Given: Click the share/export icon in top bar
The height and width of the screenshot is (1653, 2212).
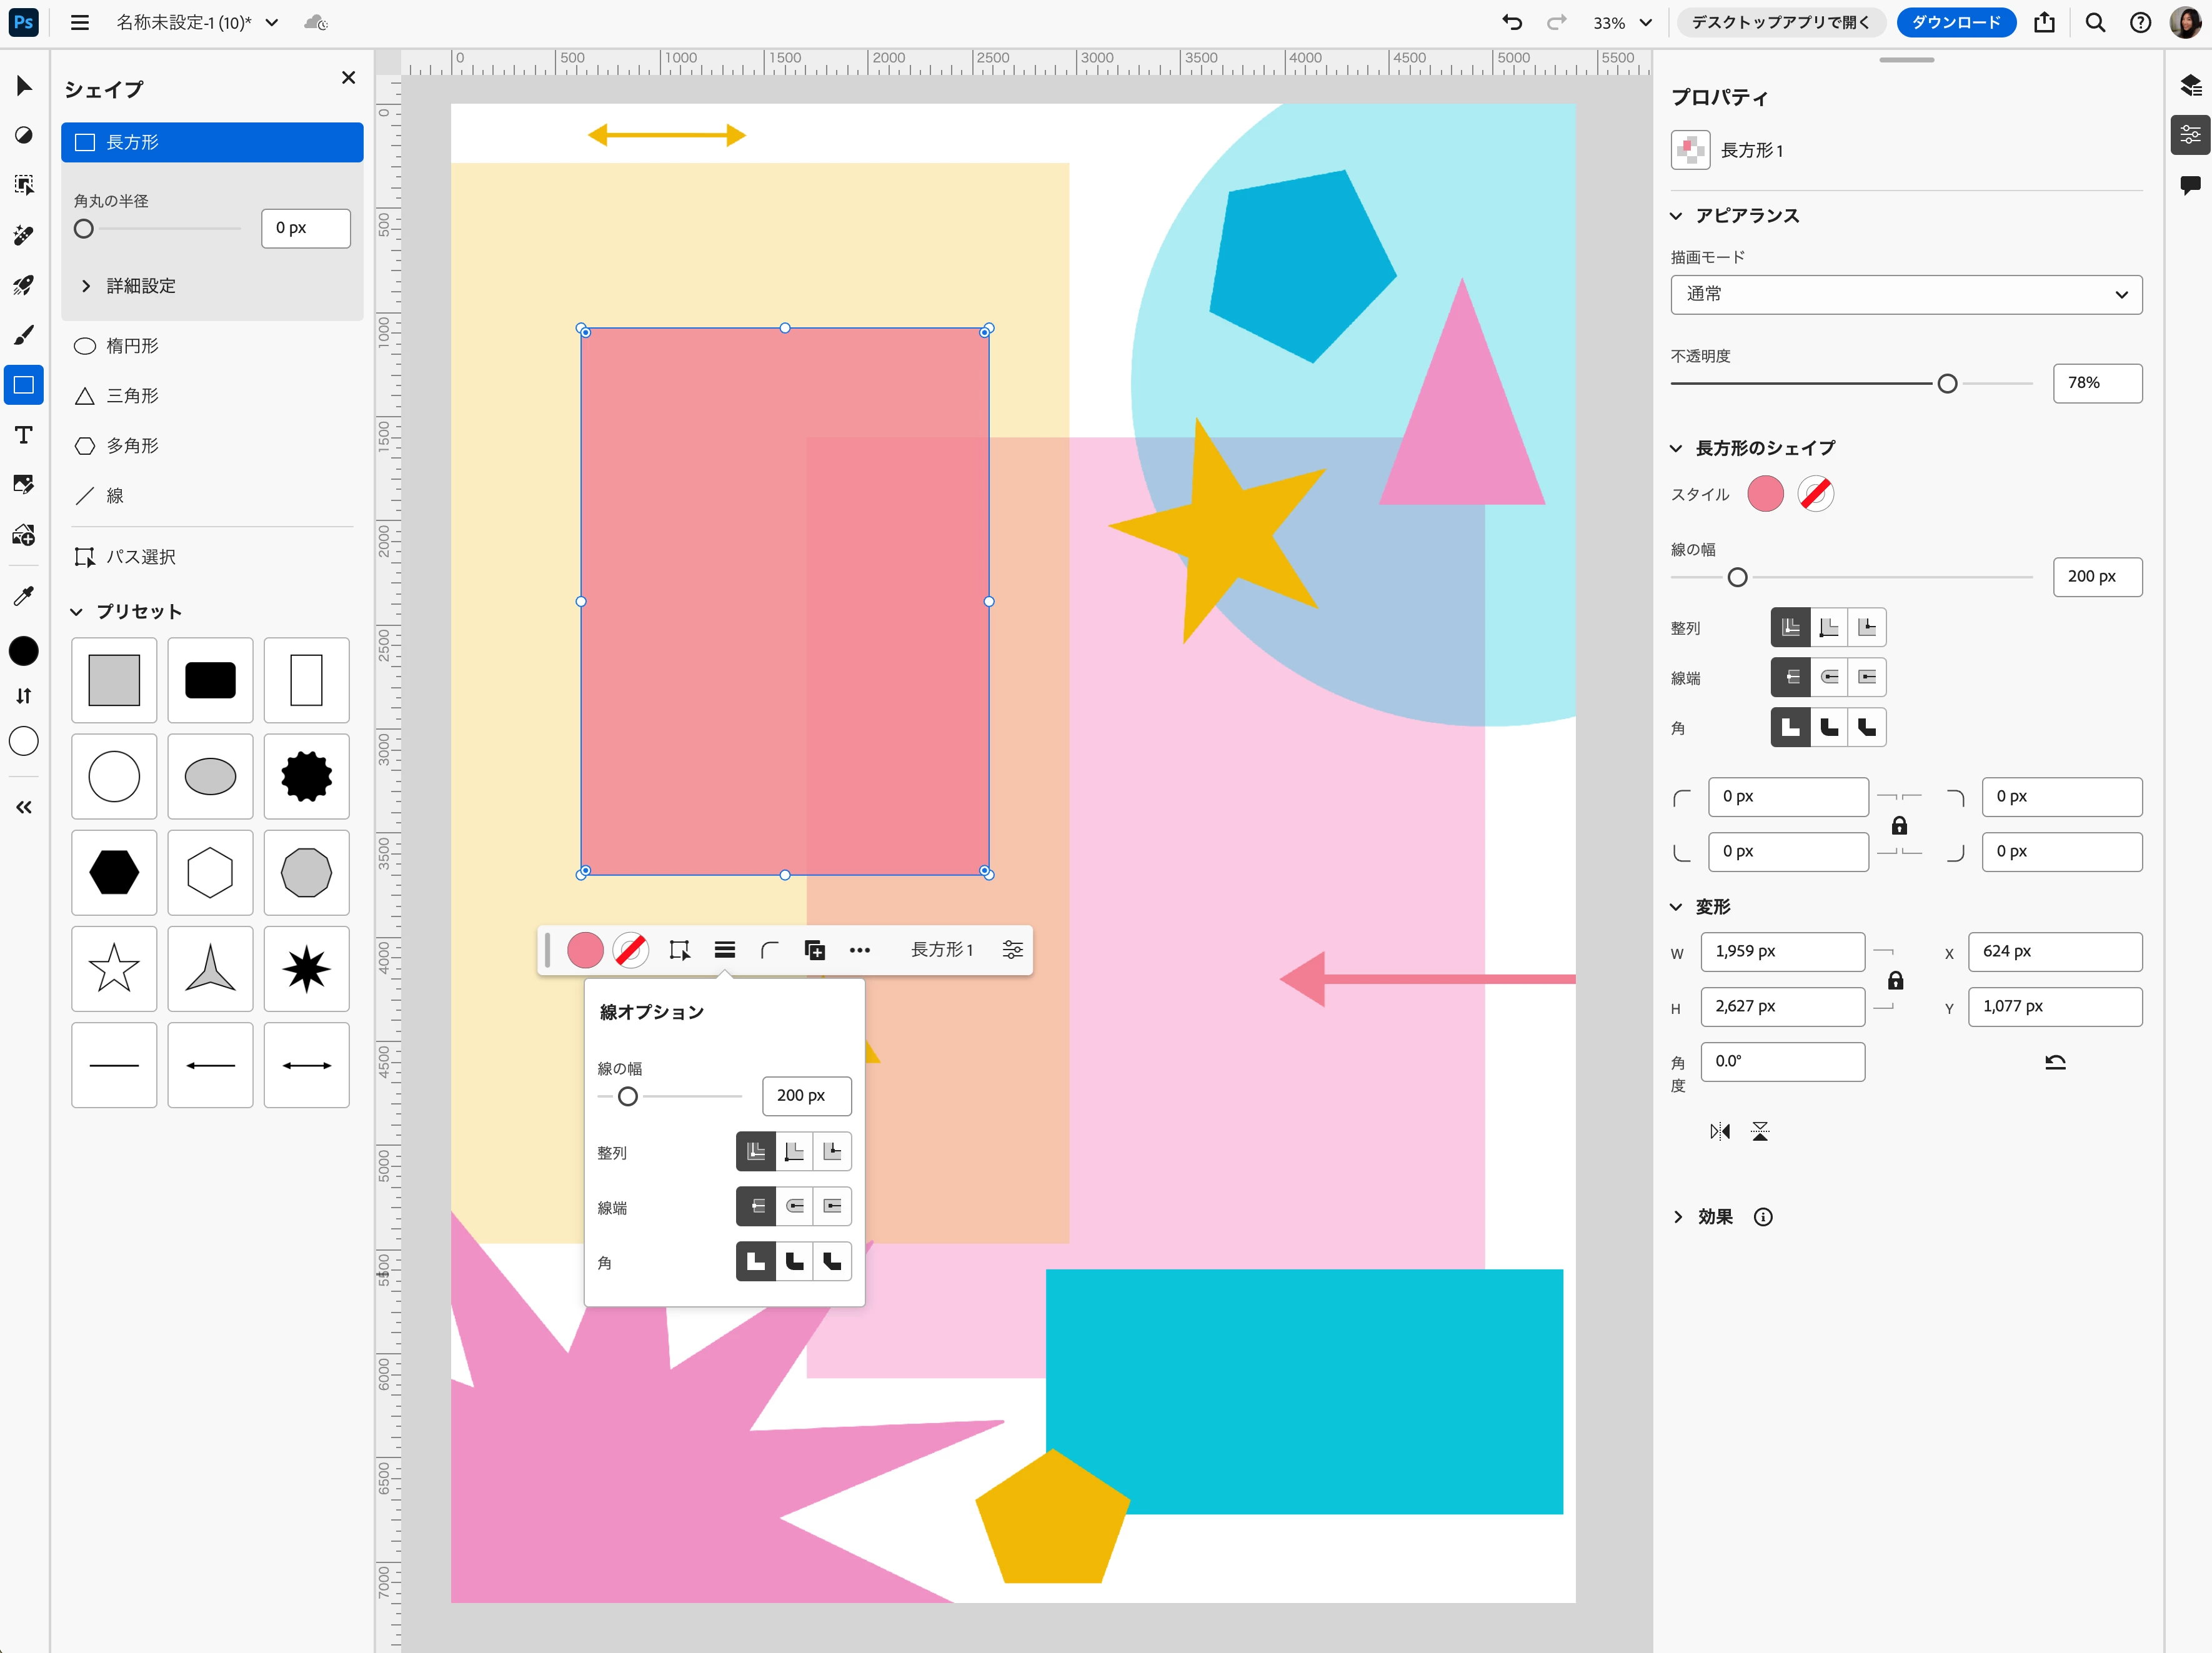Looking at the screenshot, I should pyautogui.click(x=2044, y=22).
